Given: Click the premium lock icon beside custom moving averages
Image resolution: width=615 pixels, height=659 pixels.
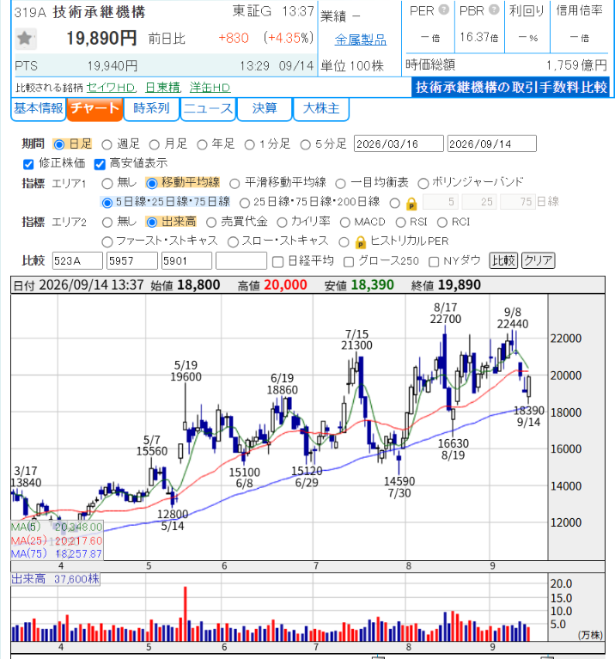Looking at the screenshot, I should [411, 204].
